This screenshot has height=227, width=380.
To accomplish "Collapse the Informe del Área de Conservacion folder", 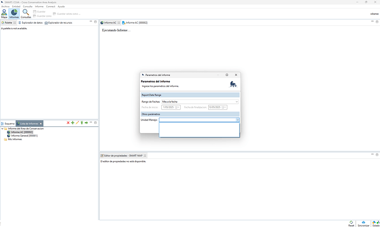I will coord(2,129).
